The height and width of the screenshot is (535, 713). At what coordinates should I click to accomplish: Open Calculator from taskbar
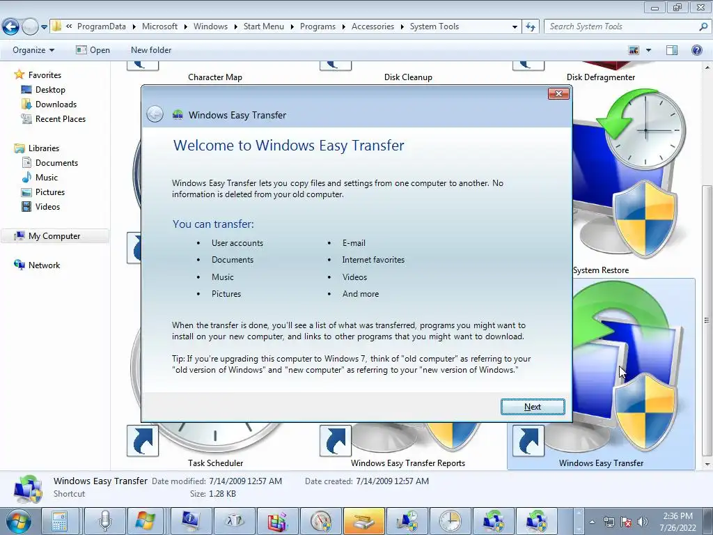click(x=60, y=521)
